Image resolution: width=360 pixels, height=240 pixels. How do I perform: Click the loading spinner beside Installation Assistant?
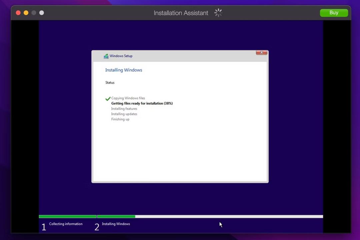coord(218,13)
